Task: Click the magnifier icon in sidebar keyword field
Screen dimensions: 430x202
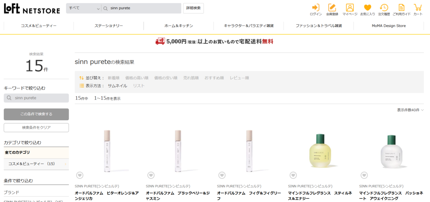Action: [x=9, y=98]
